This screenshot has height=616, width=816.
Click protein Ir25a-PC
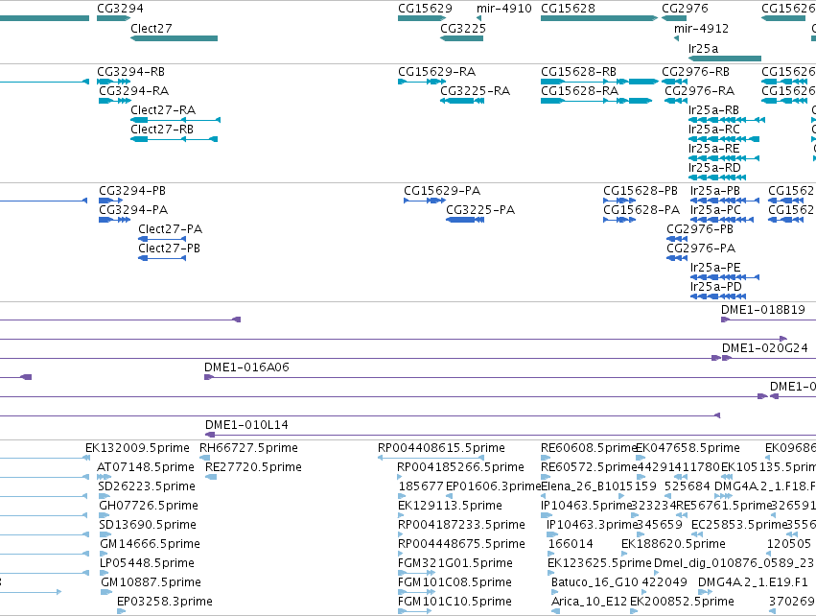[x=722, y=220]
